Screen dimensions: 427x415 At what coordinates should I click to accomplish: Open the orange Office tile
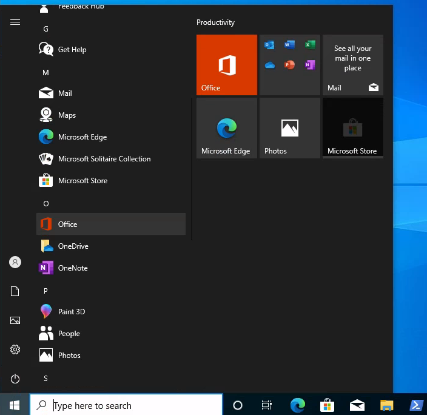click(x=227, y=65)
